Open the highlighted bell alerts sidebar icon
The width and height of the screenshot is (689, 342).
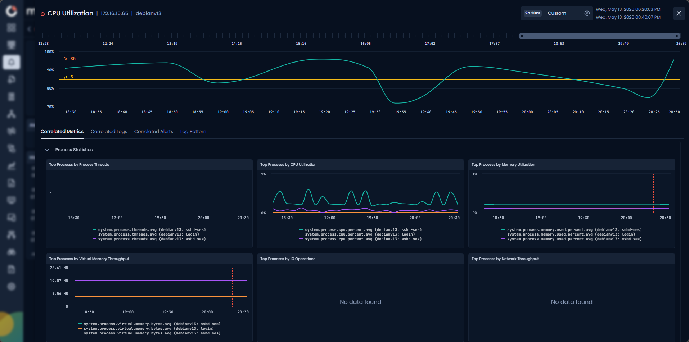(12, 62)
